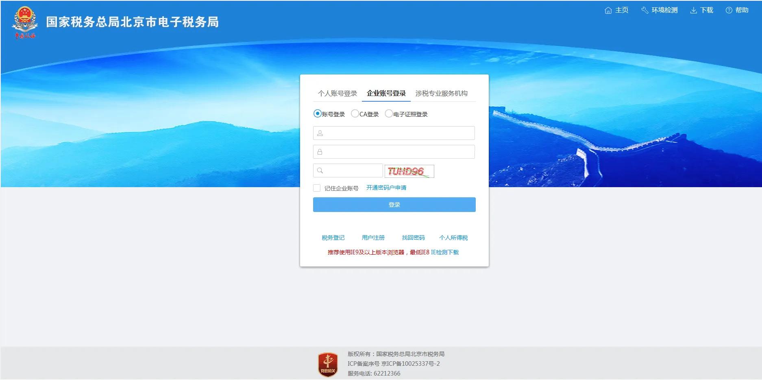The height and width of the screenshot is (380, 762).
Task: Select the CA登录 radio option
Action: click(x=355, y=114)
